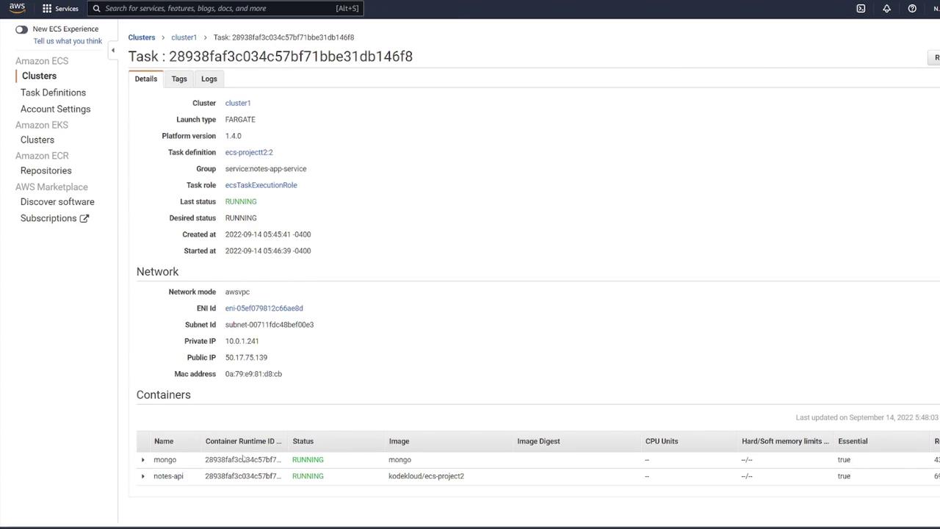Open the AWS console home logo
Viewport: 940px width, 529px height.
(x=17, y=8)
